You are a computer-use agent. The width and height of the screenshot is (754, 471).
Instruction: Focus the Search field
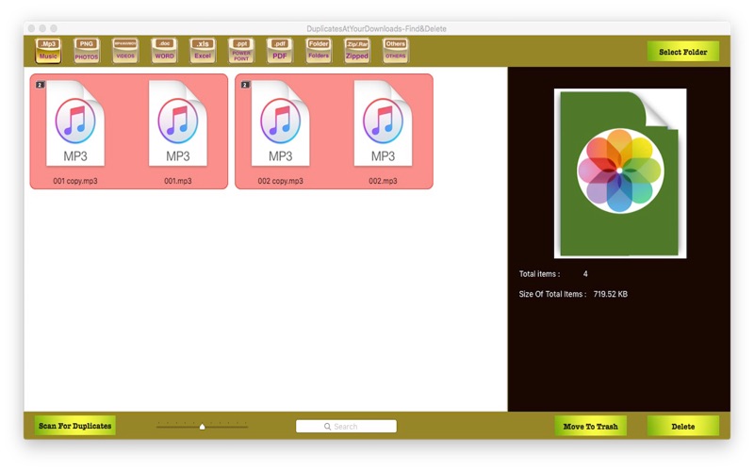[x=346, y=427]
